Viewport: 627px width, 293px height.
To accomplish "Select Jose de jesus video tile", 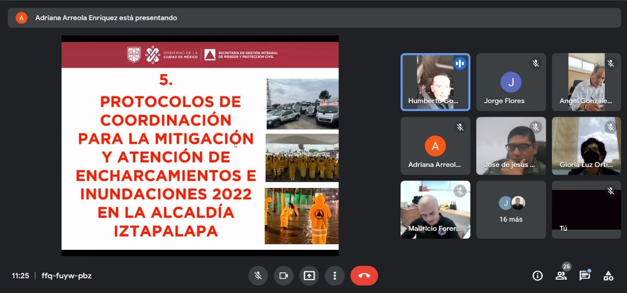I will point(511,146).
